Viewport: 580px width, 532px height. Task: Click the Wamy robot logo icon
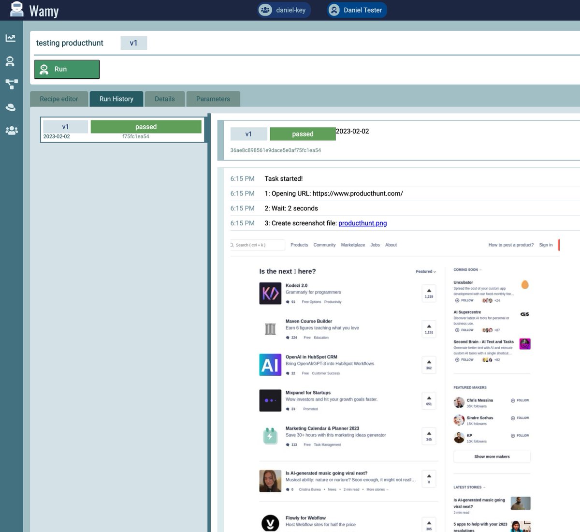17,10
